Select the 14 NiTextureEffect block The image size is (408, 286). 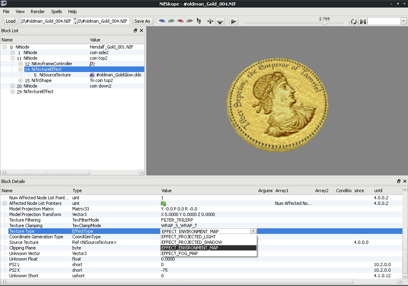click(x=72, y=69)
